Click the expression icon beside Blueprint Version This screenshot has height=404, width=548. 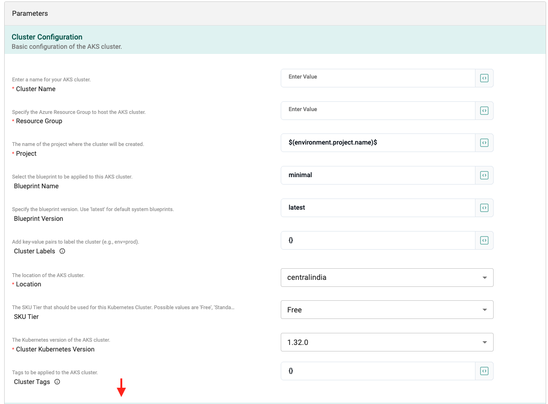484,208
